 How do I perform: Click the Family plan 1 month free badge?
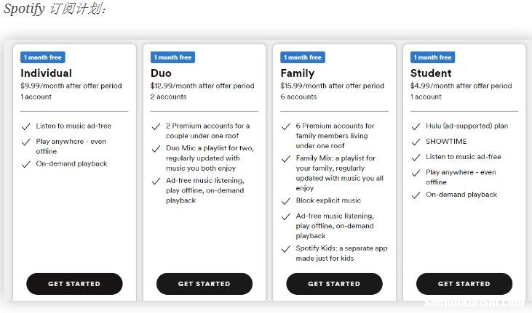coord(303,57)
